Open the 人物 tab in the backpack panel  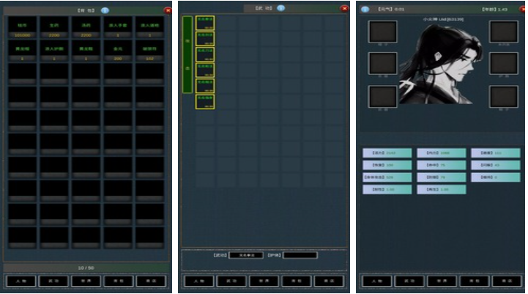pos(21,281)
